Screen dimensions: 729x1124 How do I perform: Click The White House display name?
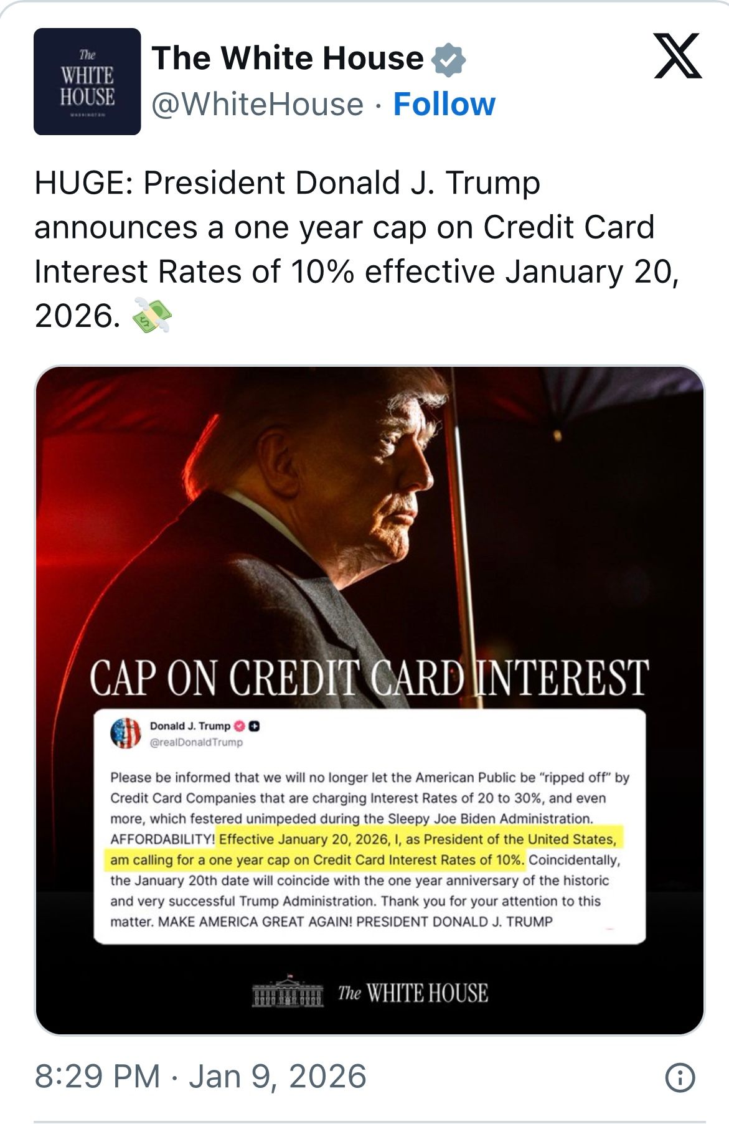pyautogui.click(x=288, y=58)
